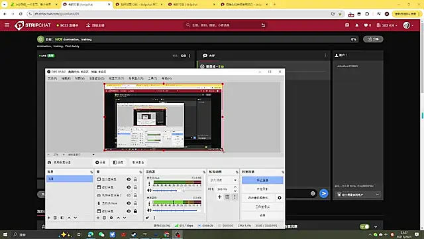
Task: Open the Stripchat hamburger menu
Action: pyautogui.click(x=7, y=25)
